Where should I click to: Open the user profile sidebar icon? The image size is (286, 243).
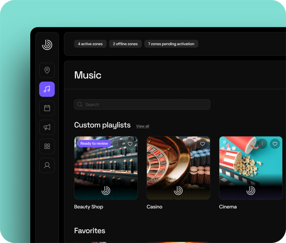pyautogui.click(x=47, y=165)
